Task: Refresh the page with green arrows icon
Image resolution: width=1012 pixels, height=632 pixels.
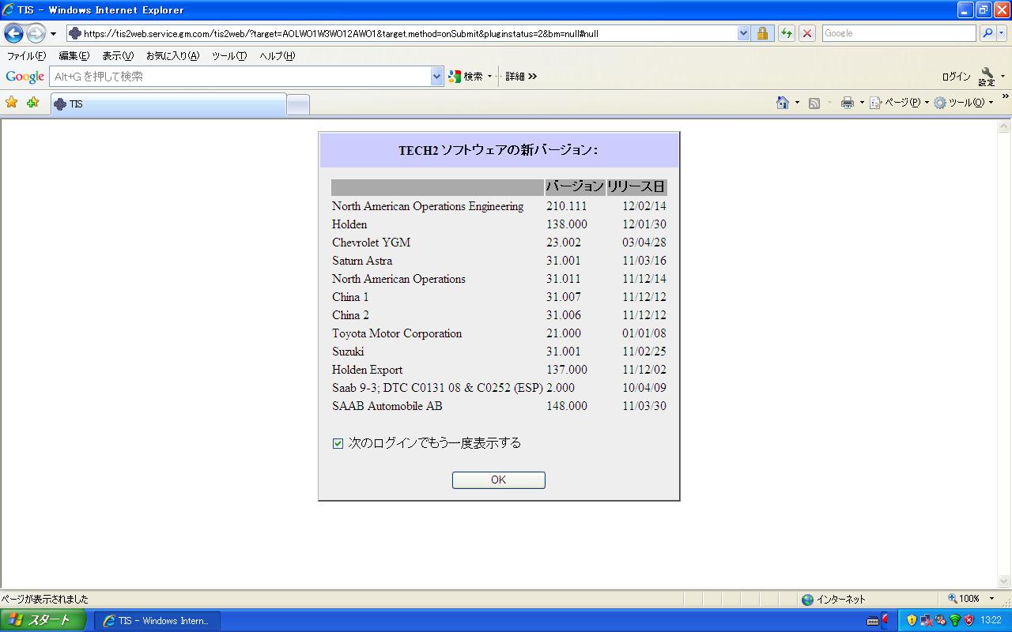Action: [x=786, y=33]
